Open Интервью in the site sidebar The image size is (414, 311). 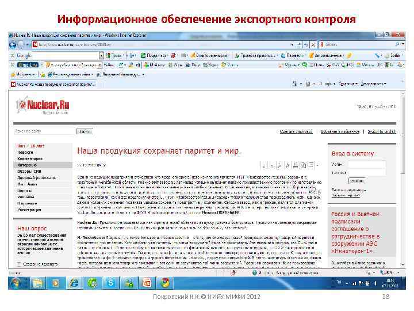point(27,165)
